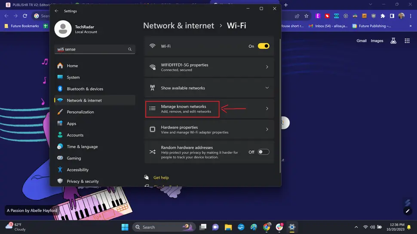Expand Show available networks

tap(267, 88)
